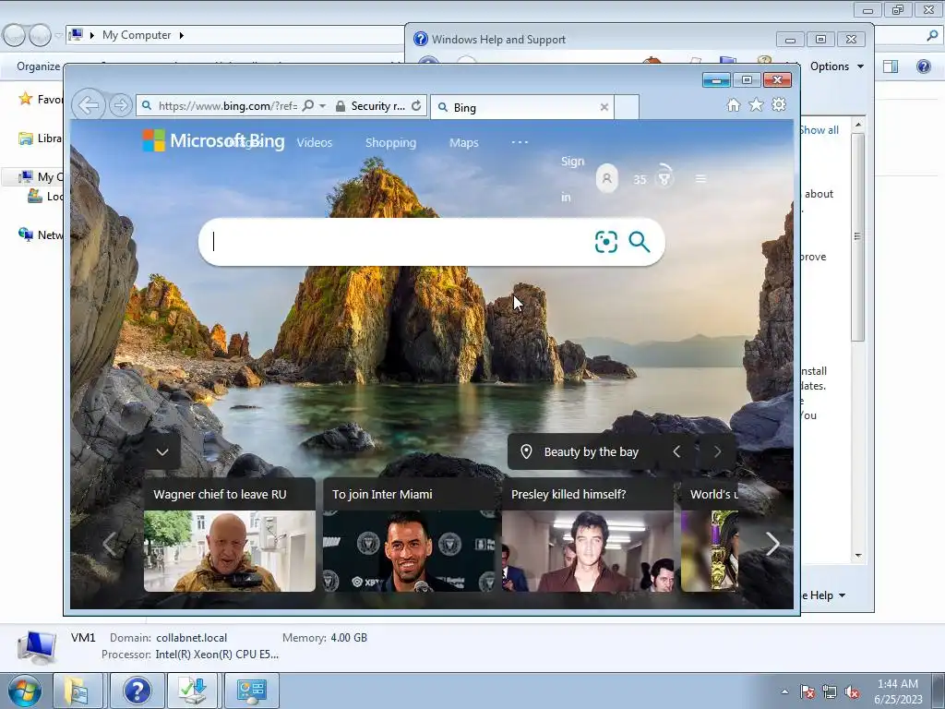Open a new blank tab next to Bing
The image size is (945, 709).
click(x=627, y=107)
